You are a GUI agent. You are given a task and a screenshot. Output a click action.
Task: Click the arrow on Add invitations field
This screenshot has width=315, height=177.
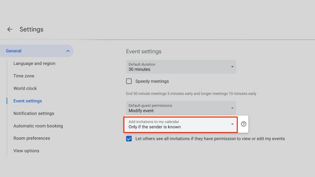pyautogui.click(x=232, y=124)
